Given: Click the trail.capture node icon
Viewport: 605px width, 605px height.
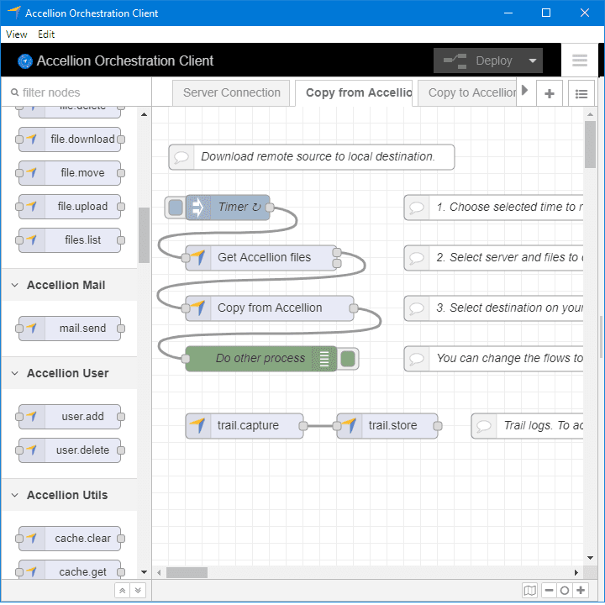Looking at the screenshot, I should 198,425.
